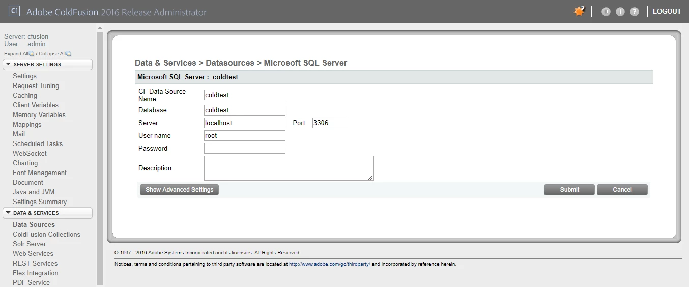Open Settings in the sidebar

[x=24, y=76]
